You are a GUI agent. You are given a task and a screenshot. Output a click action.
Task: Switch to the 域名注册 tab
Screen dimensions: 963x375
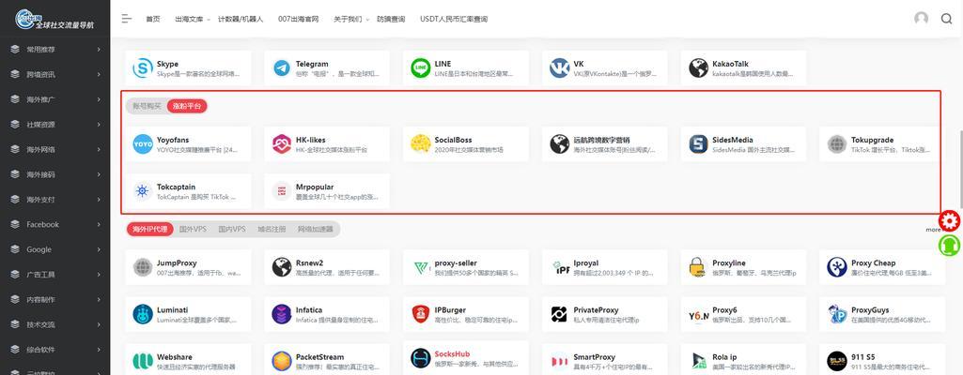coord(271,229)
